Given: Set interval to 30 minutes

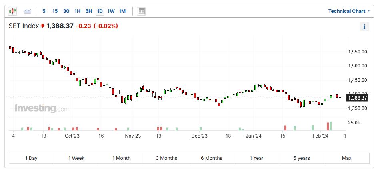Looking at the screenshot, I should coord(66,11).
